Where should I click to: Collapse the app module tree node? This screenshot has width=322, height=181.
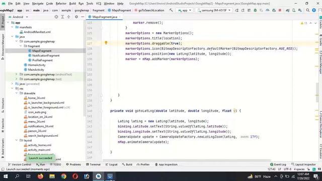click(x=8, y=23)
